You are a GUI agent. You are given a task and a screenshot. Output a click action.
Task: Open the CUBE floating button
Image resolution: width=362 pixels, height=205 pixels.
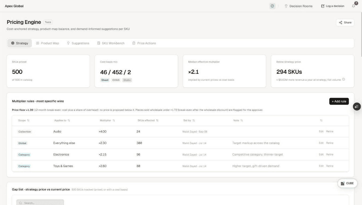click(x=347, y=183)
